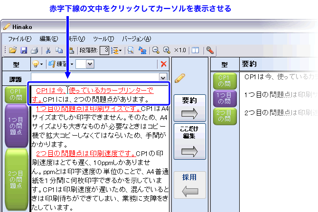This screenshot has height=212, width=318.
Task: Click the split pane layout icon
Action: (195, 50)
